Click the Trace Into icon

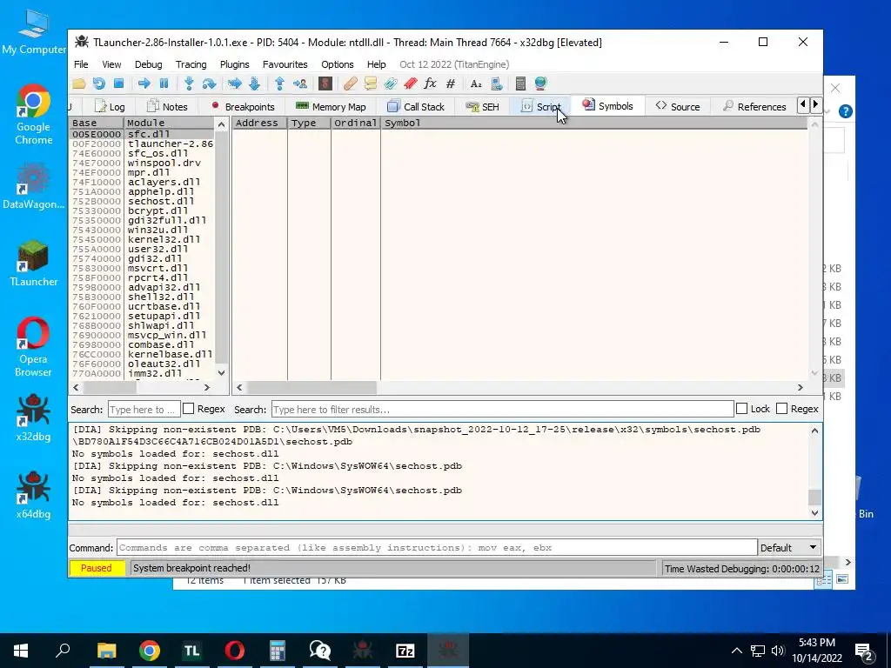pos(234,84)
